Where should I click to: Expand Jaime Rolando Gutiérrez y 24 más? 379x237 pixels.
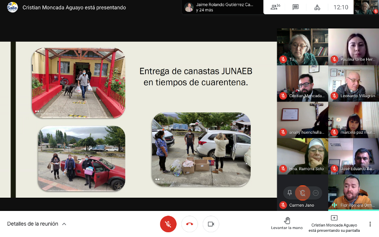[222, 7]
